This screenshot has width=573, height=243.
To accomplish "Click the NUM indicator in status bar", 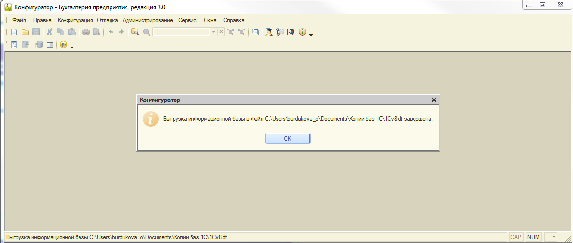I will click(534, 237).
